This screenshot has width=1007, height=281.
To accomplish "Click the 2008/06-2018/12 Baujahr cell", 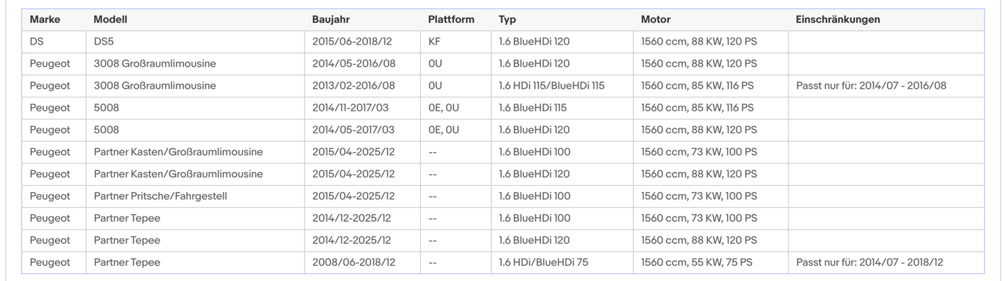I will click(x=353, y=262).
